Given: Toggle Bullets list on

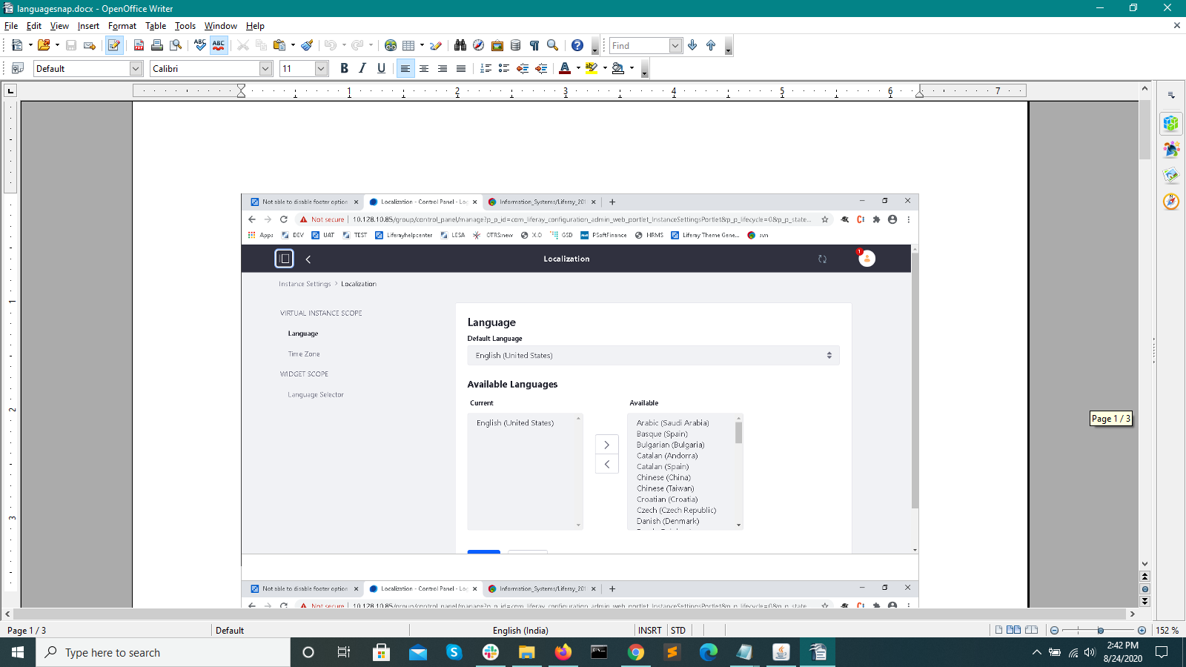Looking at the screenshot, I should pyautogui.click(x=504, y=68).
